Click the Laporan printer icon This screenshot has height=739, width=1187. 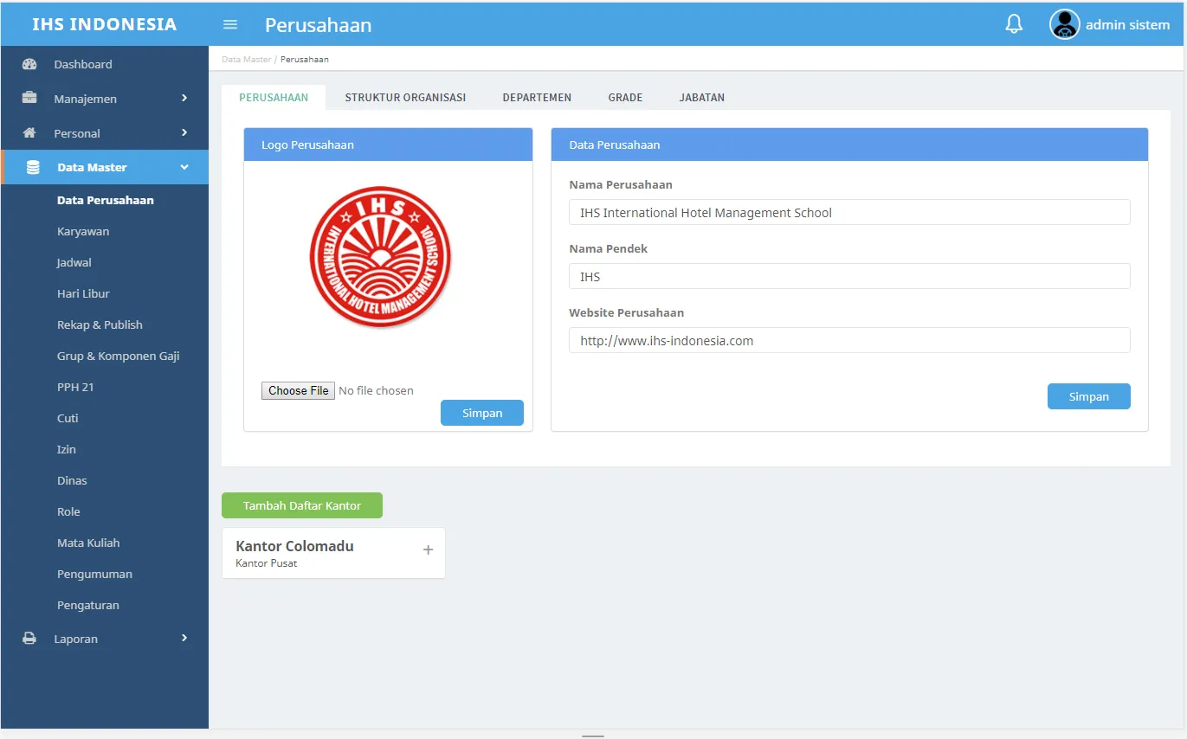click(29, 639)
